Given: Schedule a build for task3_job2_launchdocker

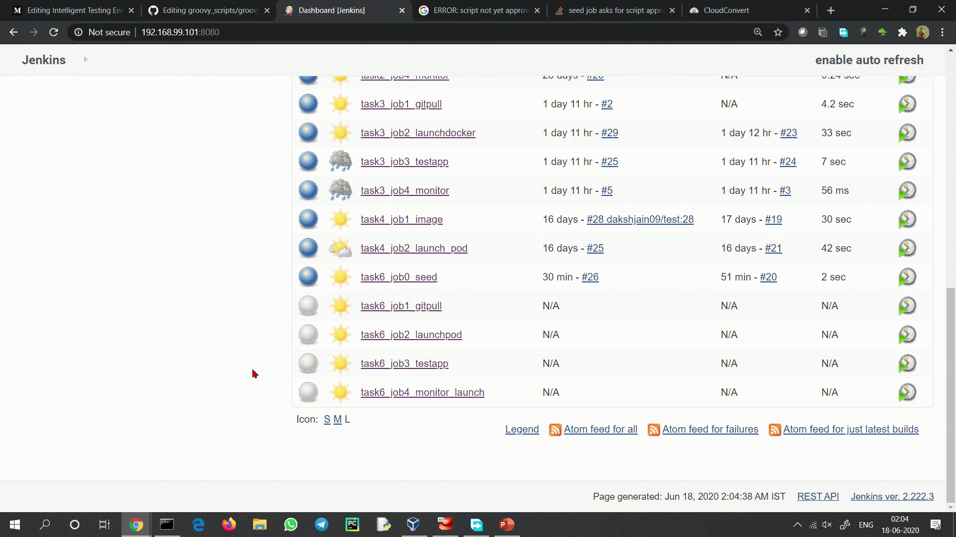Looking at the screenshot, I should [x=907, y=133].
